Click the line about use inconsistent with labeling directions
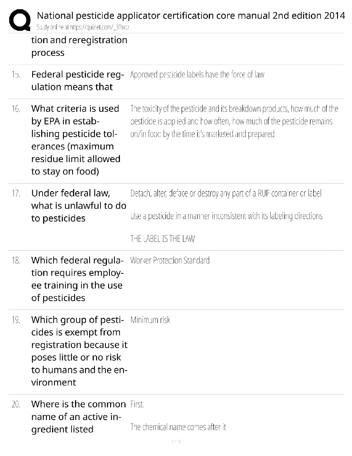This screenshot has width=352, height=456. (x=226, y=216)
